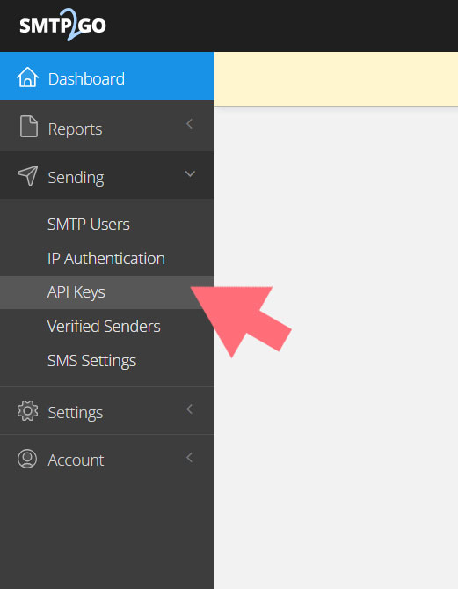Click the Settings gear icon
Viewport: 458px width, 589px height.
pyautogui.click(x=27, y=410)
